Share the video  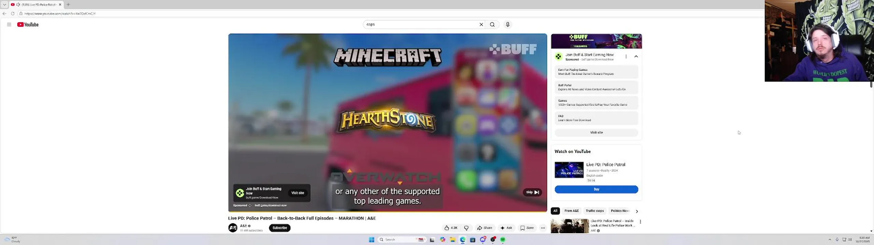[484, 228]
